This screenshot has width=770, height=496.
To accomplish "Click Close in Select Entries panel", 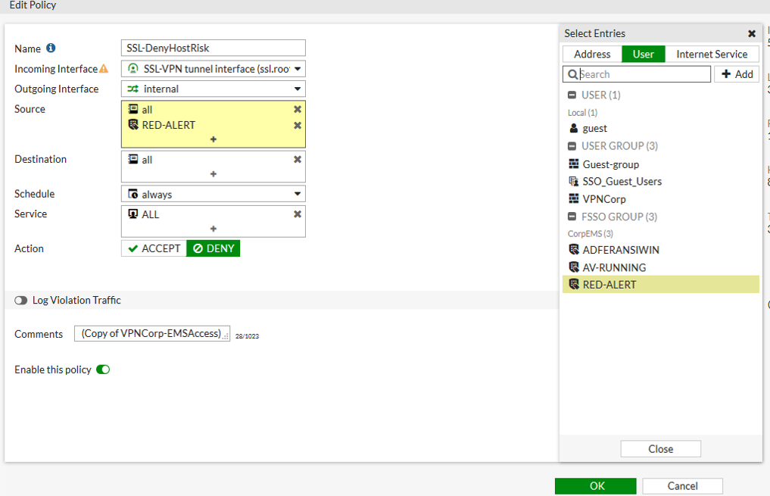I will point(660,449).
